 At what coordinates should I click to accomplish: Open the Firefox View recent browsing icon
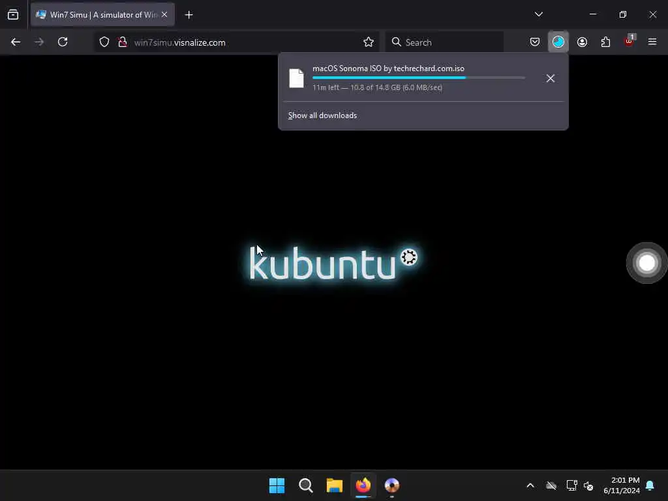pos(13,14)
